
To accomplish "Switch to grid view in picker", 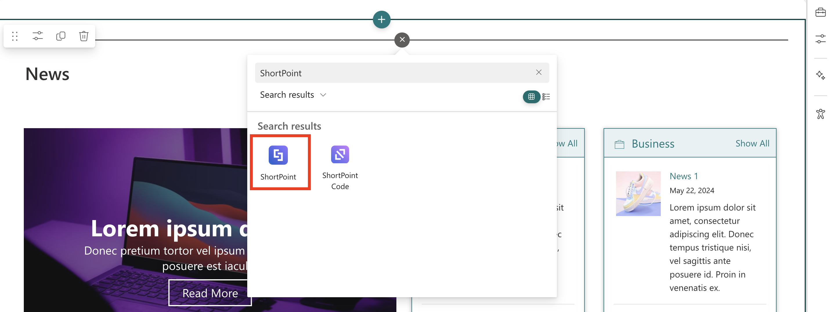I will coord(531,97).
